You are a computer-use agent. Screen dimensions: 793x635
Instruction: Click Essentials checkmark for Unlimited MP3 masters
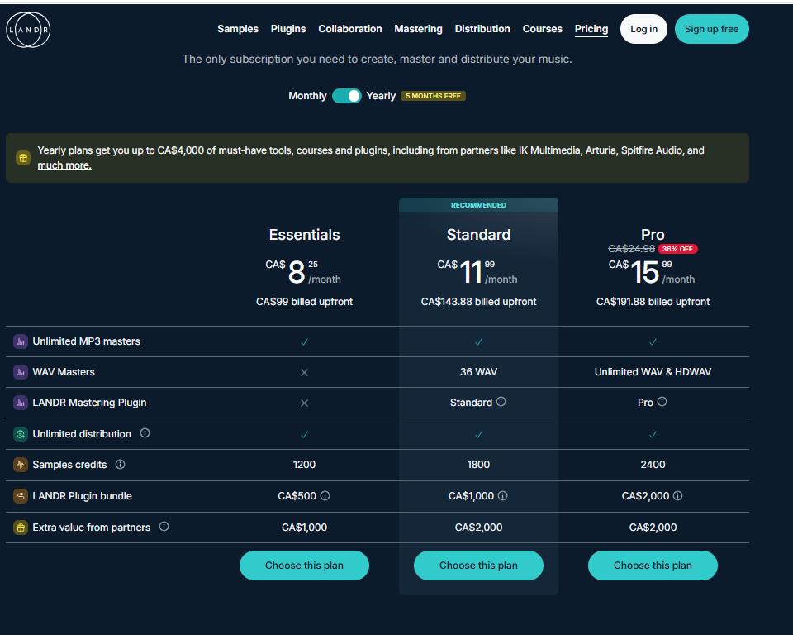[304, 342]
